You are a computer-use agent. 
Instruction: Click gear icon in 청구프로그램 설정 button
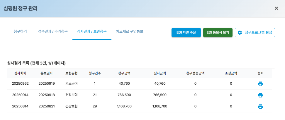pyautogui.click(x=240, y=33)
